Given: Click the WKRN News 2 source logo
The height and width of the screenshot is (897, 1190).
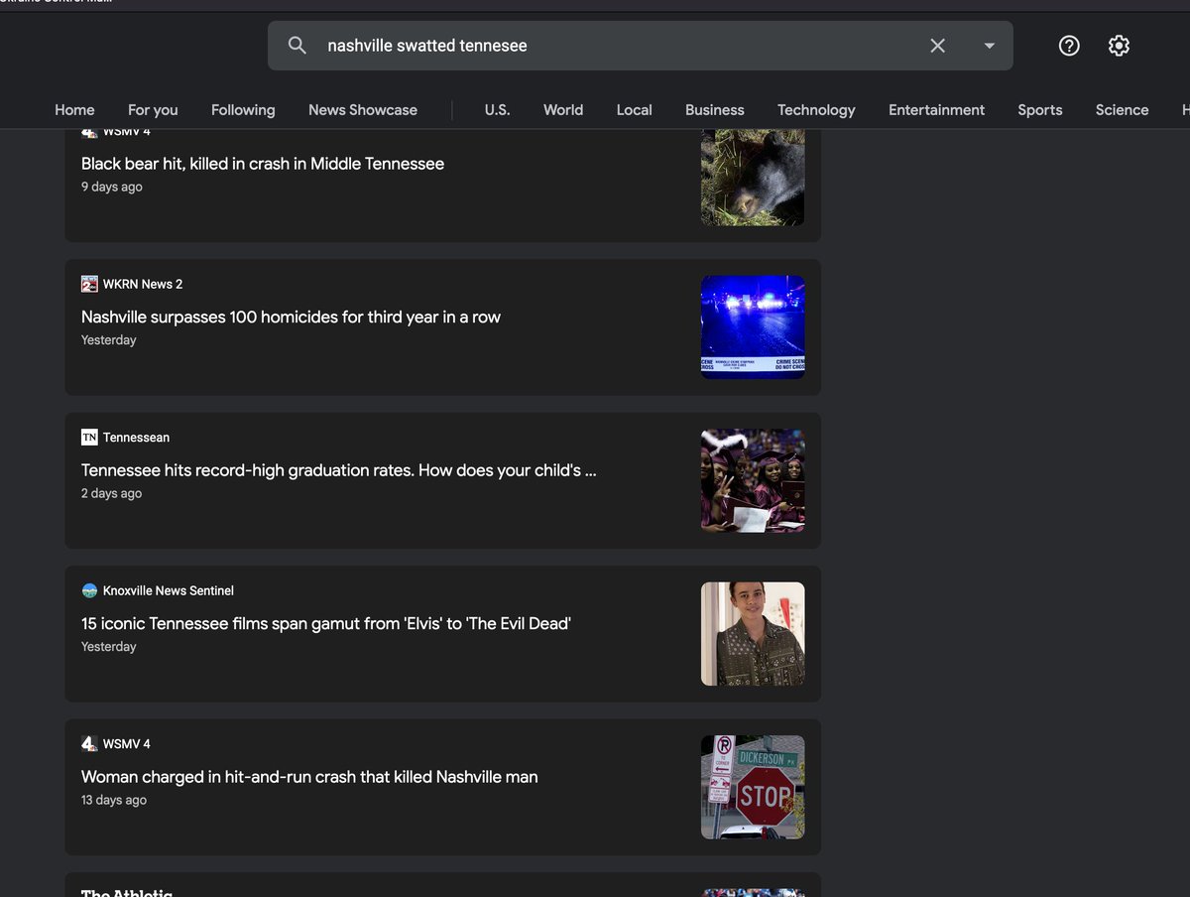Looking at the screenshot, I should (x=89, y=284).
